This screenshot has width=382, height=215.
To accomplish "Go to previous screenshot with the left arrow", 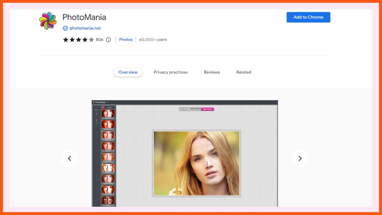I will click(x=69, y=158).
